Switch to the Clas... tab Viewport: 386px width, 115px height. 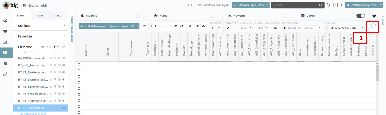pyautogui.click(x=58, y=15)
